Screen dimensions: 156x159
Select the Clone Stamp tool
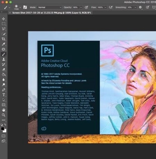4,59
